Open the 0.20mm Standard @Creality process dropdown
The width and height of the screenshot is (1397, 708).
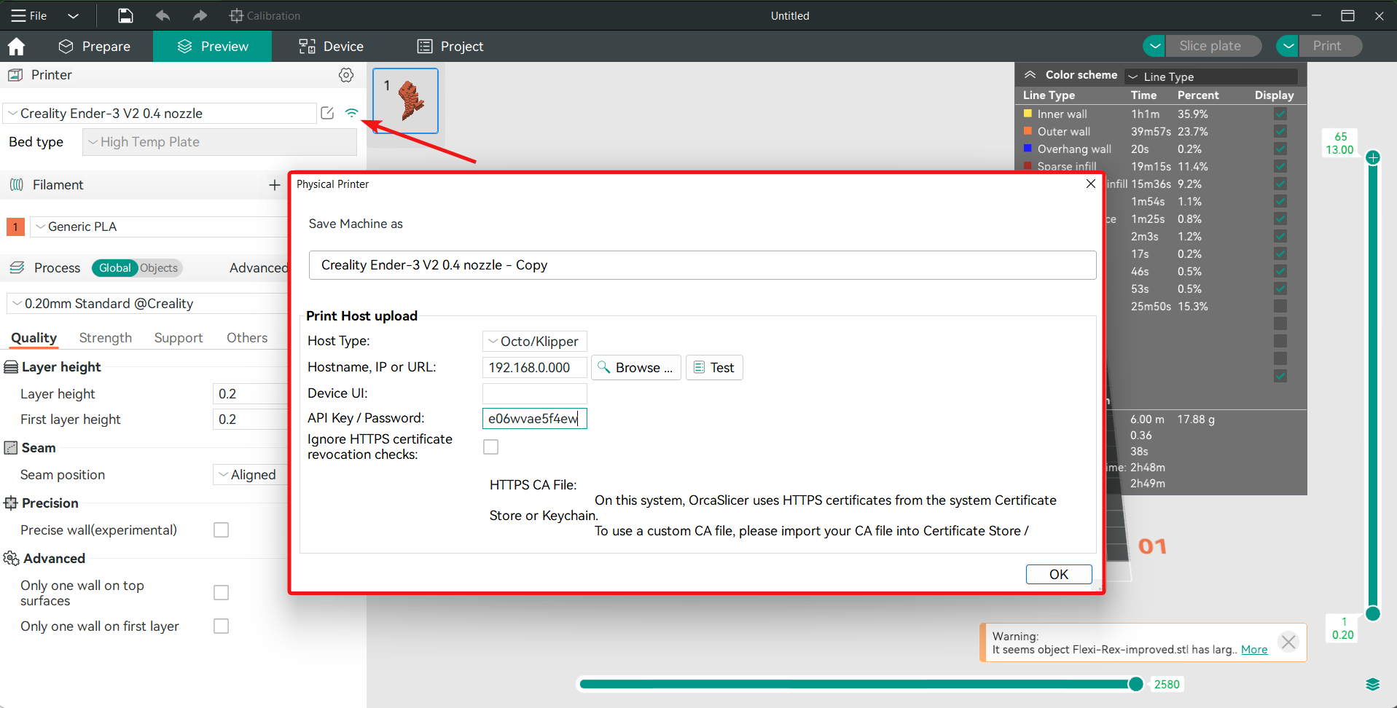pyautogui.click(x=148, y=304)
